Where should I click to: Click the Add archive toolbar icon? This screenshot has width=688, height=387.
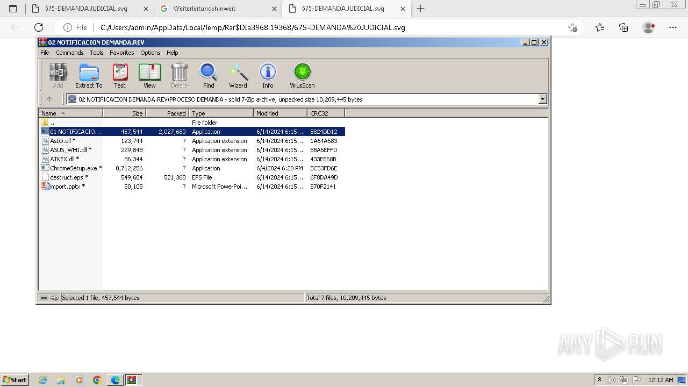[58, 75]
